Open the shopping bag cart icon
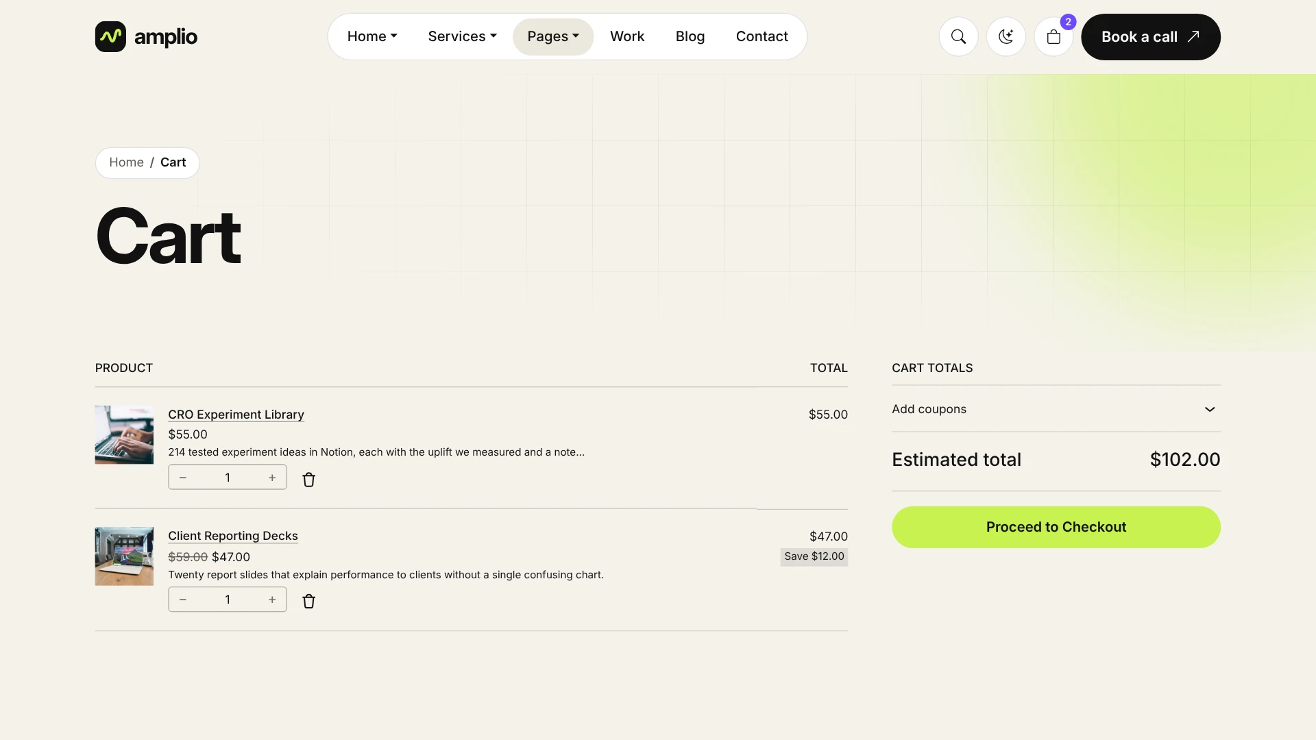This screenshot has height=740, width=1316. [1053, 36]
